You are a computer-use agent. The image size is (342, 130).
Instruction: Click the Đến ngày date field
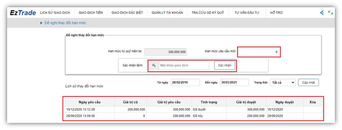coord(234,83)
